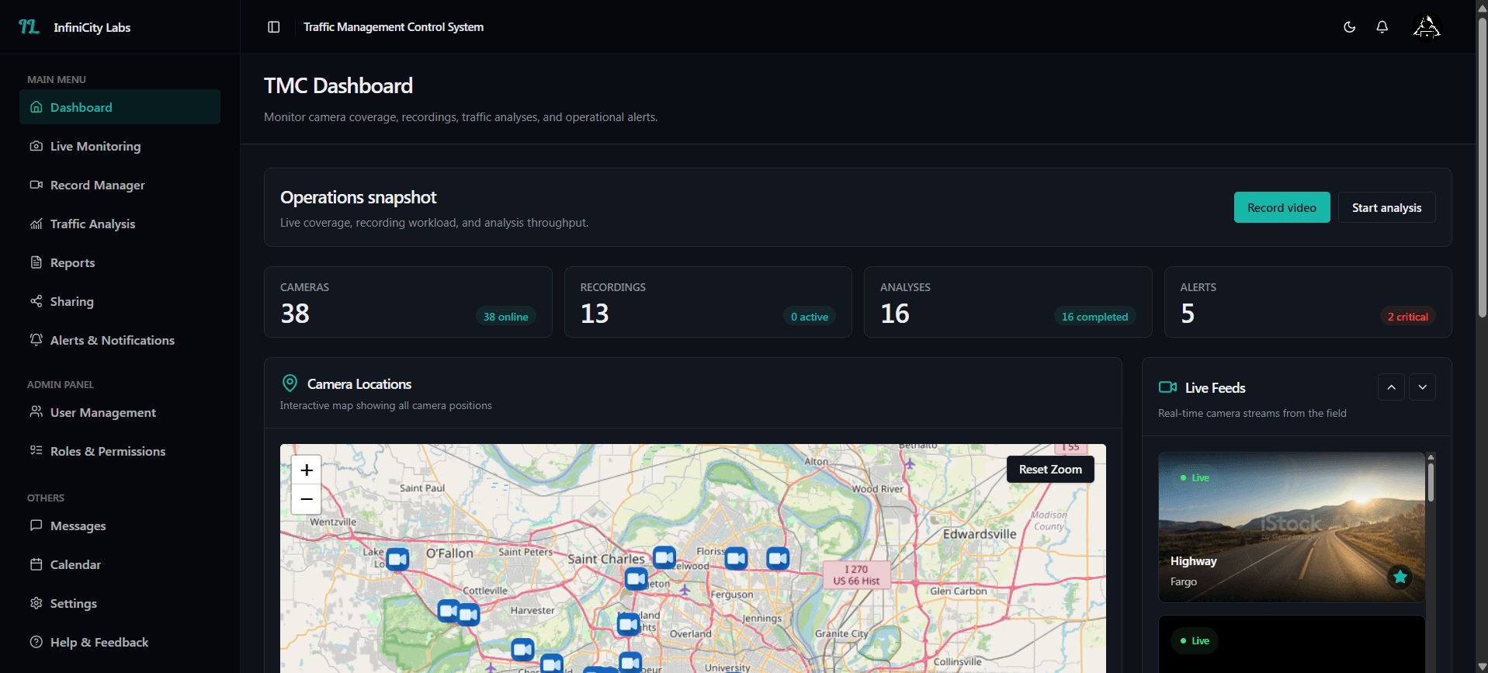Click the Messages chat icon
The image size is (1488, 673).
(36, 526)
